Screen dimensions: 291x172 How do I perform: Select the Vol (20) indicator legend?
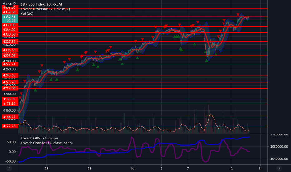coord(27,13)
